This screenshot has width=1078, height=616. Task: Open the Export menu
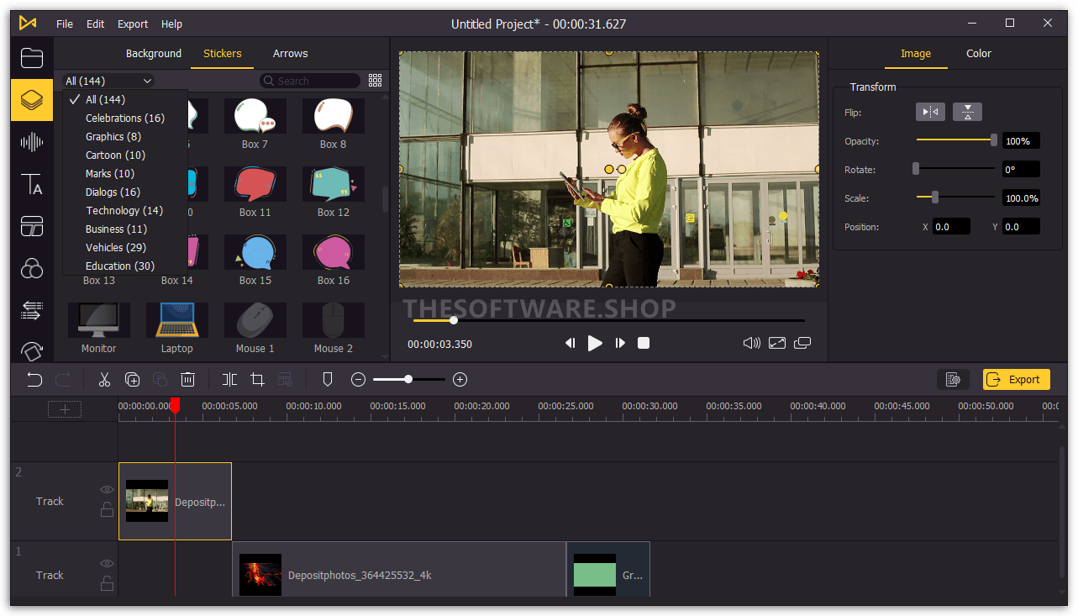[x=133, y=24]
